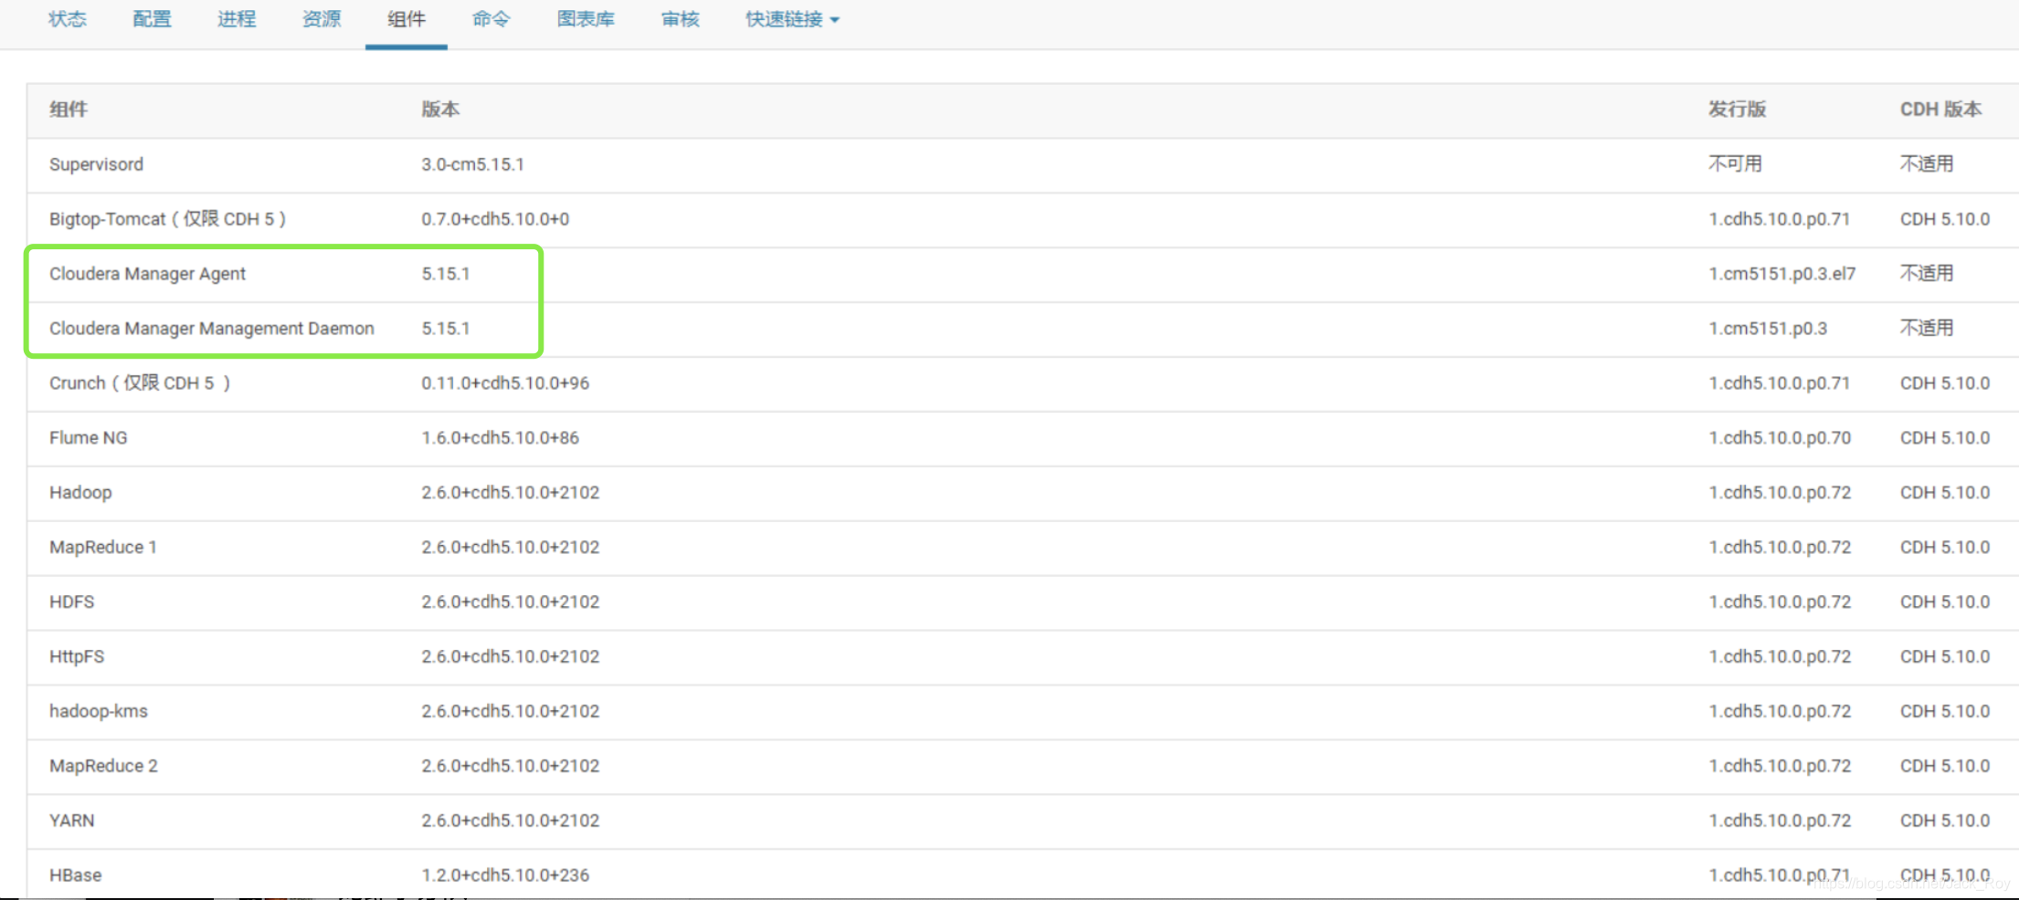
Task: Click Cloudera Manager Agent CDH version 不适用
Action: tap(1927, 274)
